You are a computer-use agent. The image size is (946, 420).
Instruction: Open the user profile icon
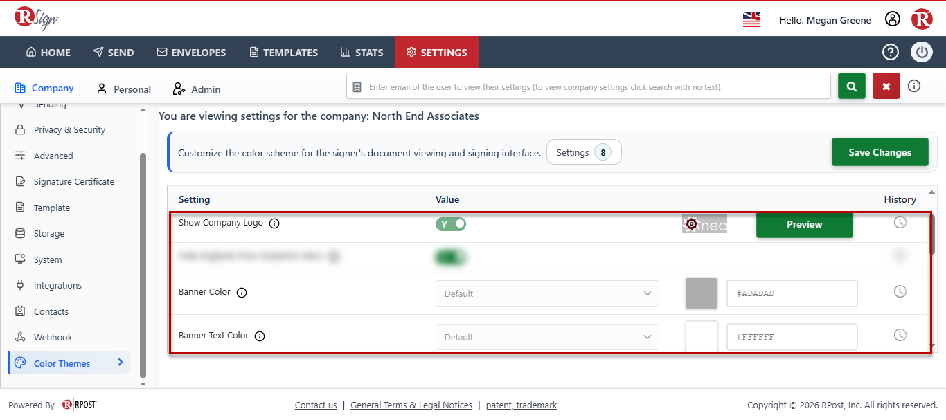click(893, 19)
